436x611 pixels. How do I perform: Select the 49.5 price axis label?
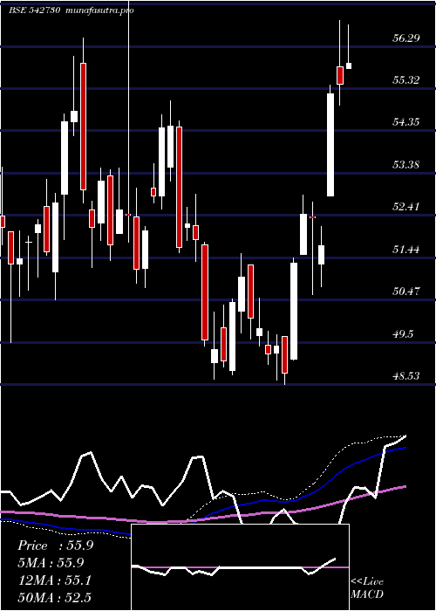[403, 333]
